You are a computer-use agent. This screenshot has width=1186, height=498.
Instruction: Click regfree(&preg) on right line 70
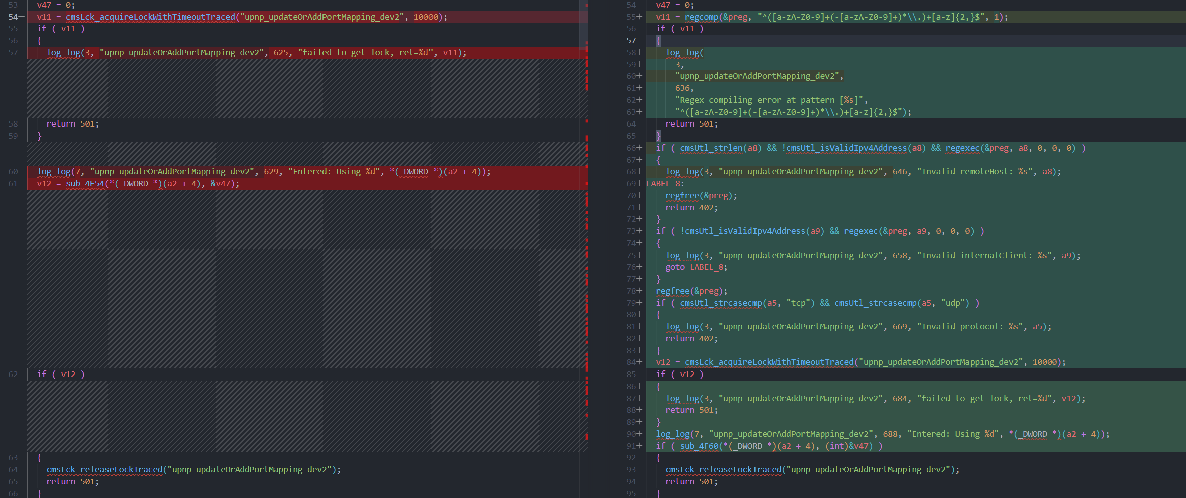pos(699,195)
